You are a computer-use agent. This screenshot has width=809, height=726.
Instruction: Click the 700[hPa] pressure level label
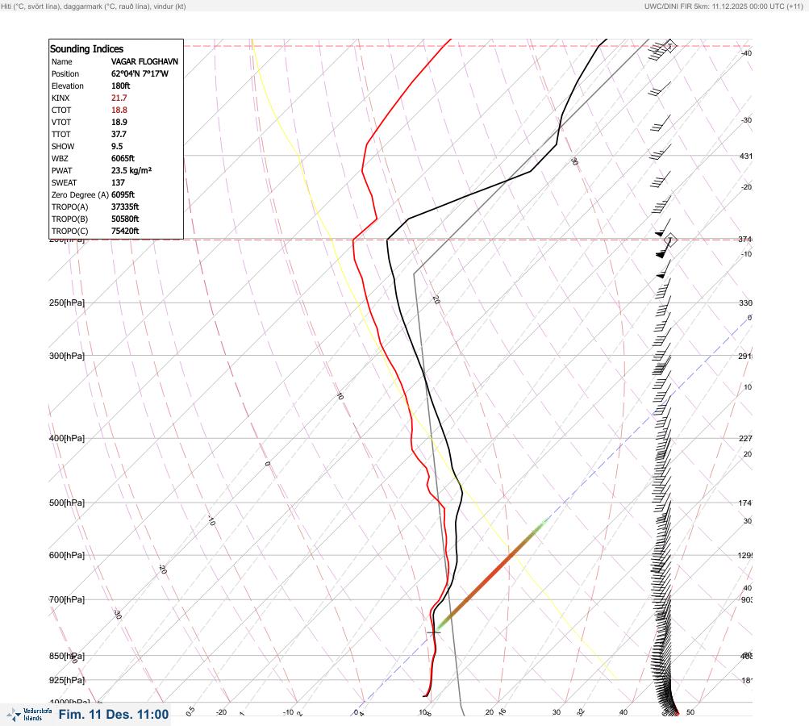click(67, 600)
